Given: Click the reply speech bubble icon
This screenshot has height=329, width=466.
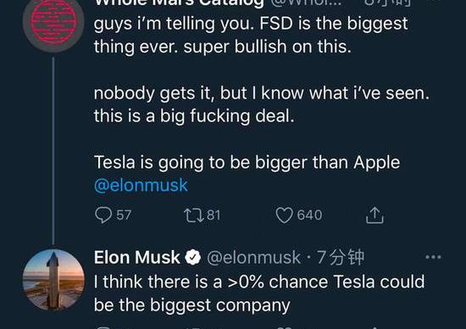Looking at the screenshot, I should [x=103, y=215].
